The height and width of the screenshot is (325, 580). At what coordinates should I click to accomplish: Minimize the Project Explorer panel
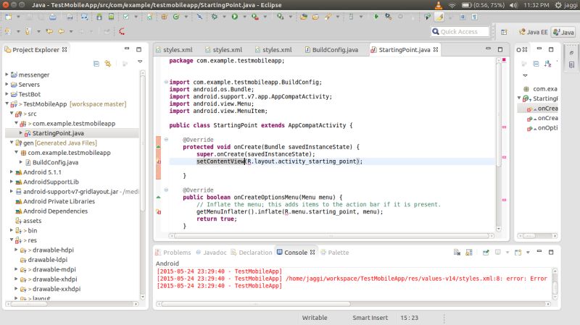[127, 48]
